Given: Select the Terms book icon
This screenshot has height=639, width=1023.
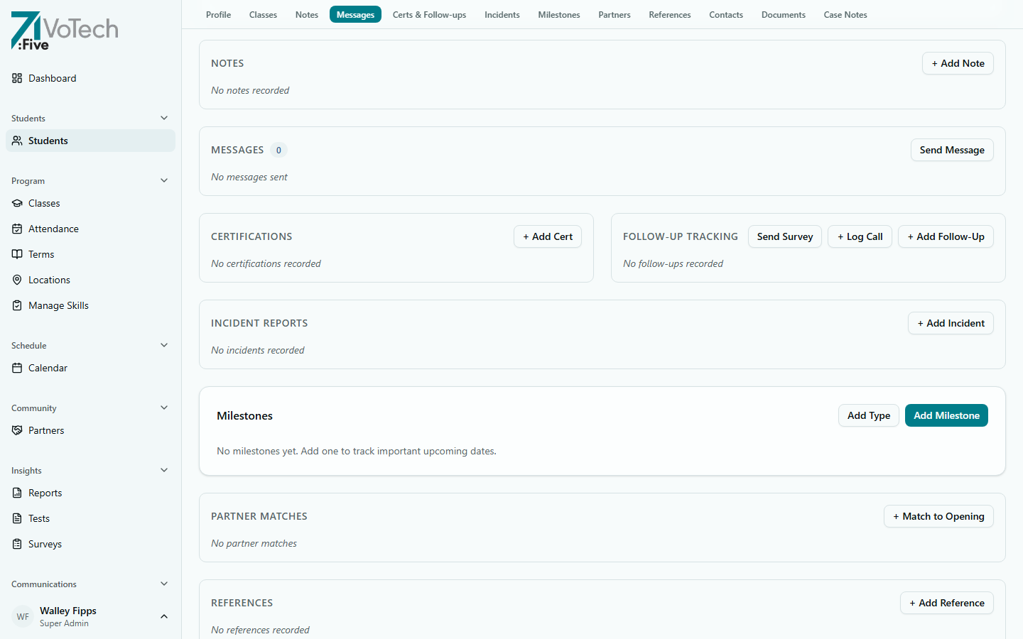Looking at the screenshot, I should pos(17,254).
